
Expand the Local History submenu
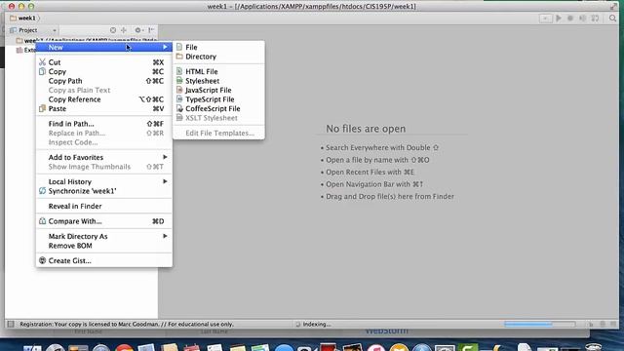click(104, 181)
